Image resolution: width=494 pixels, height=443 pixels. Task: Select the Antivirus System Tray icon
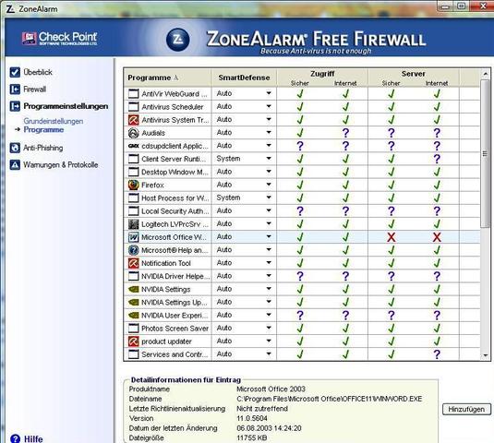click(x=134, y=120)
